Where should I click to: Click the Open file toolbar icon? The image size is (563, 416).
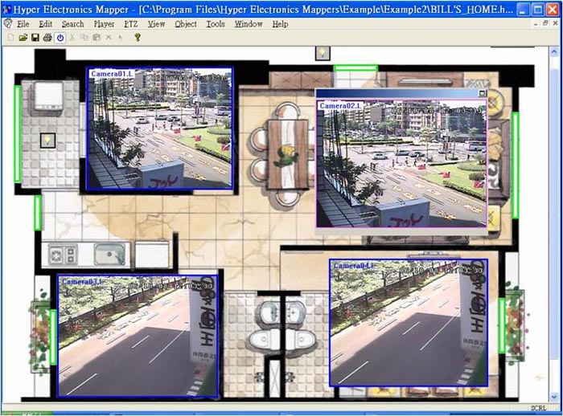pyautogui.click(x=23, y=38)
